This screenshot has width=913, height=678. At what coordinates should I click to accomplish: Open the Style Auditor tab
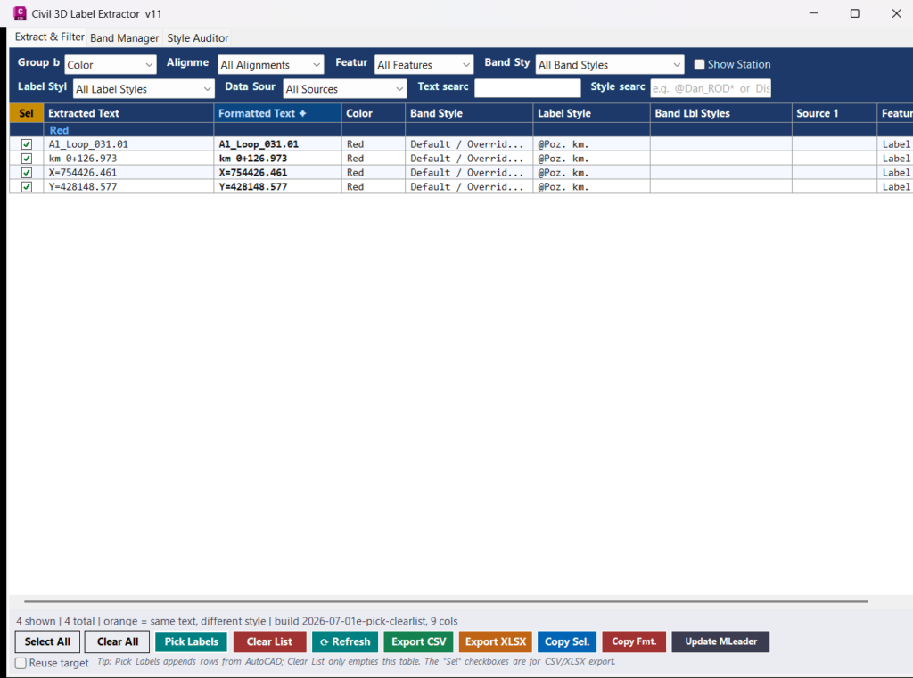click(x=197, y=37)
